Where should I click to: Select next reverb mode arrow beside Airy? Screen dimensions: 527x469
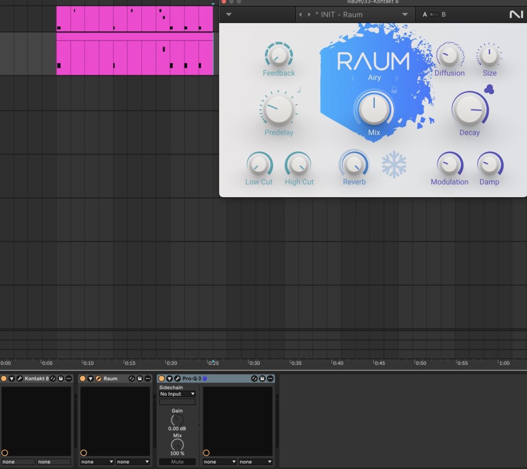pyautogui.click(x=397, y=78)
